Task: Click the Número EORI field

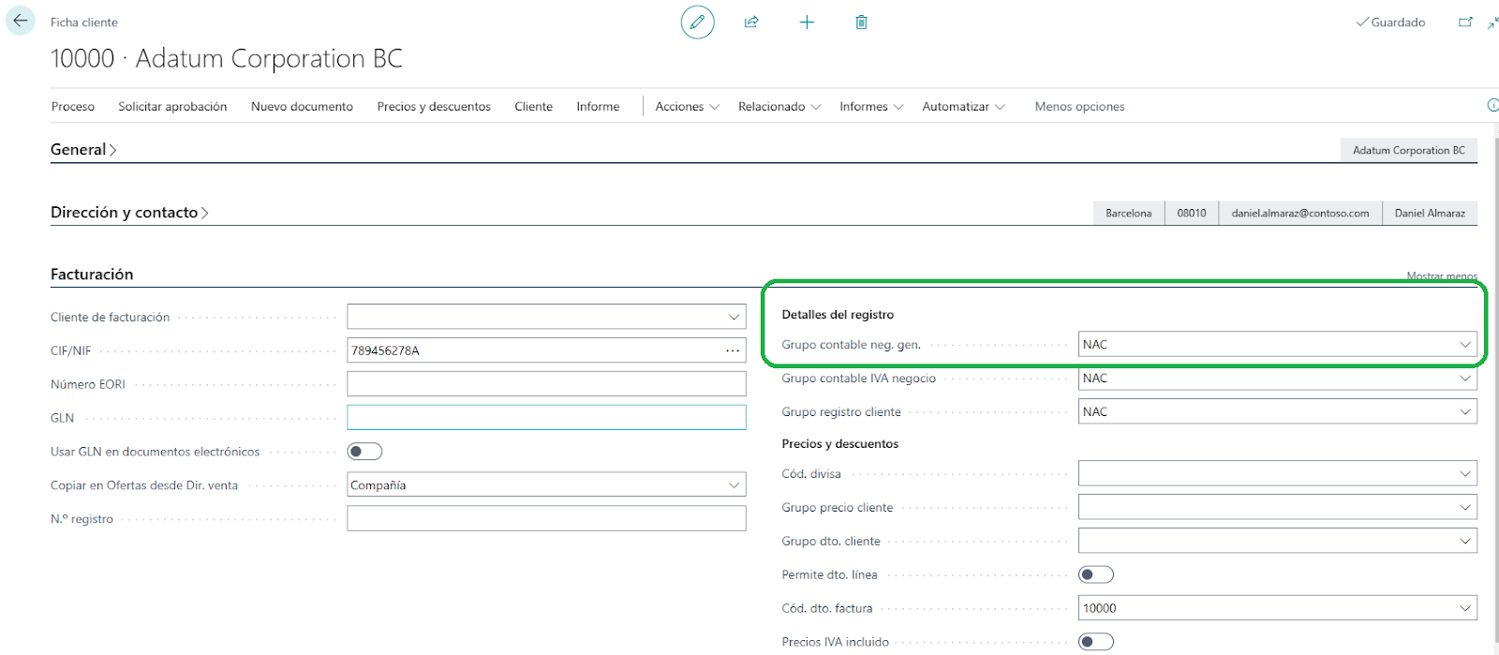Action: [546, 384]
